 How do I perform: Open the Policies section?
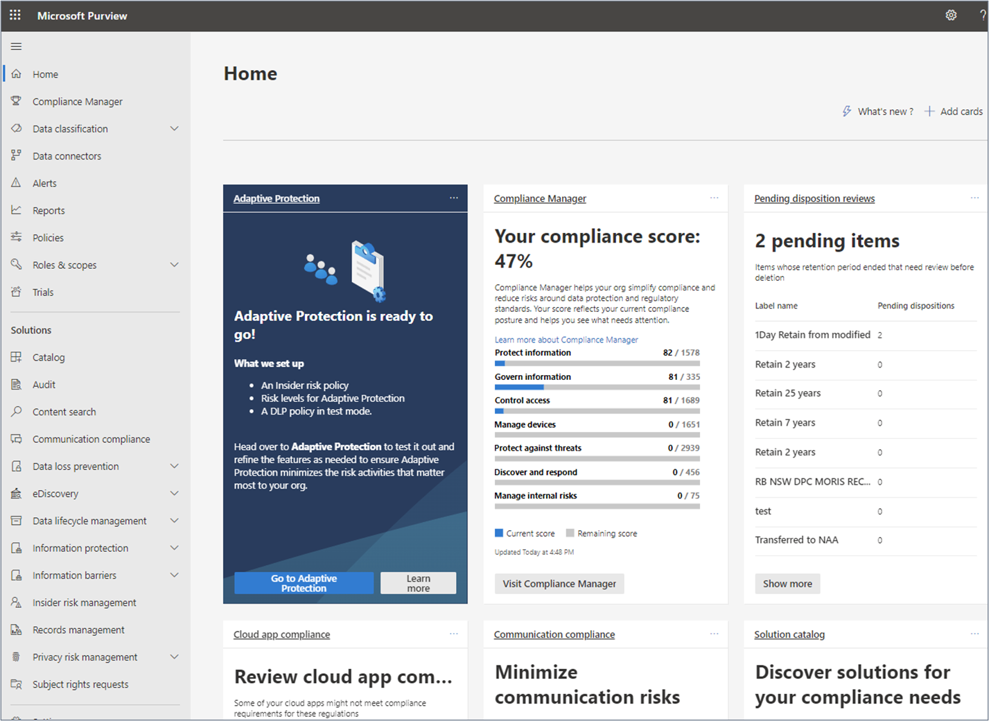coord(46,237)
